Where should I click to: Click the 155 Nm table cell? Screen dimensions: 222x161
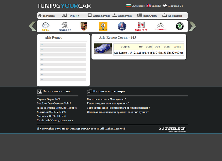tap(167, 53)
